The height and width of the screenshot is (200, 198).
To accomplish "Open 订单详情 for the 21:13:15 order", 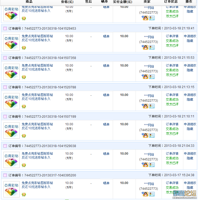I will click(172, 95).
